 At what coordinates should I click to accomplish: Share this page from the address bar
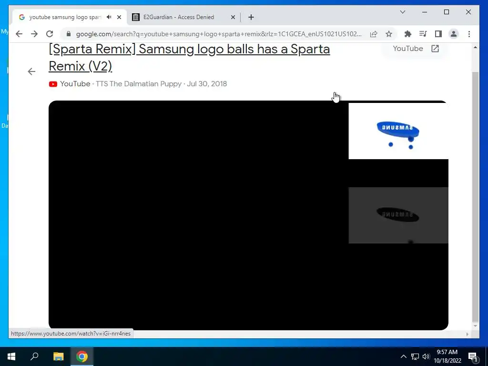[x=374, y=34]
